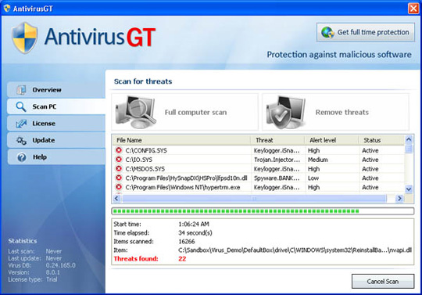Click the horizontal scroll left arrow
The width and height of the screenshot is (422, 295).
116,199
